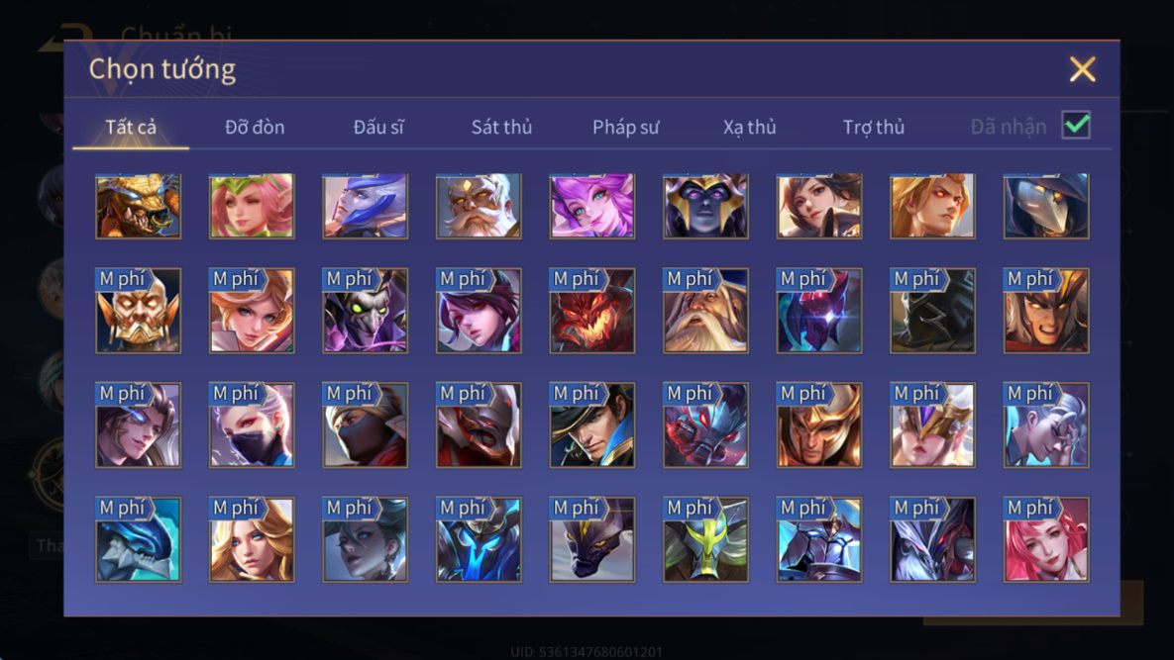Open the Đấu sĩ tab
This screenshot has width=1174, height=660.
coord(378,127)
